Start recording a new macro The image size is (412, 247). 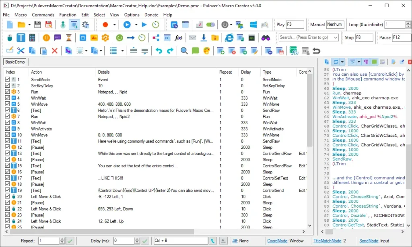105,24
